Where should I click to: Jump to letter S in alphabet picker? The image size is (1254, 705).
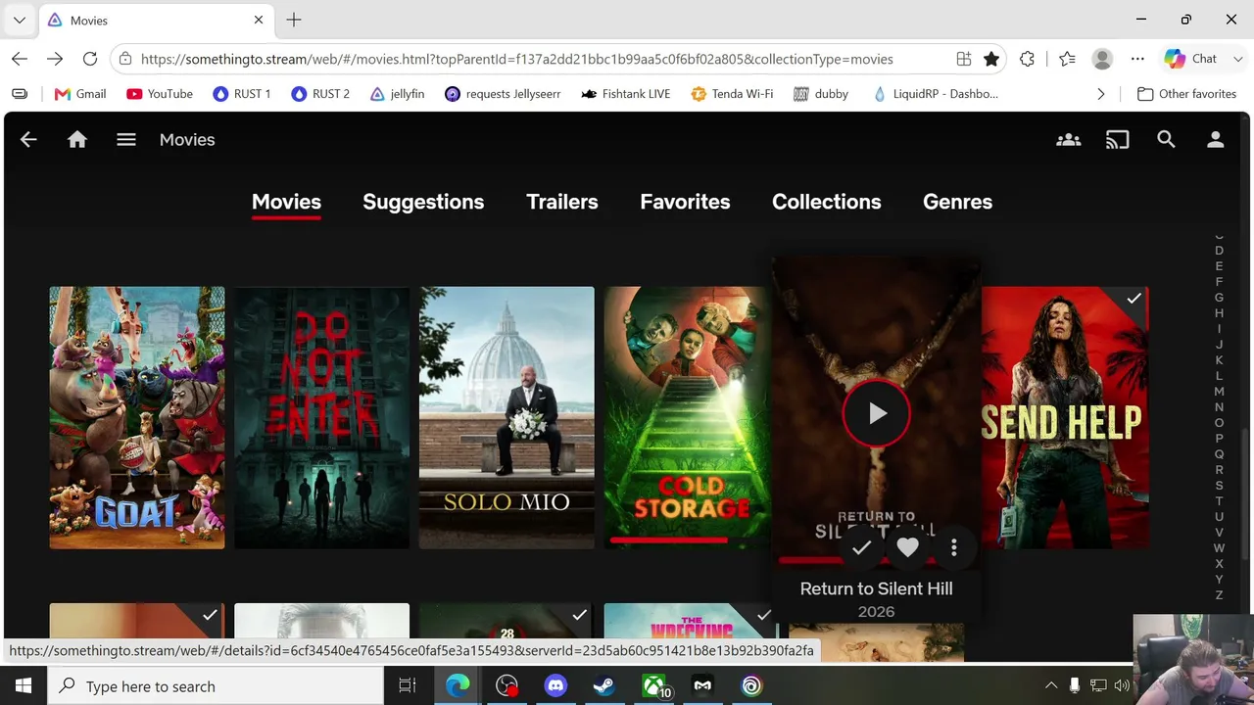click(1220, 486)
